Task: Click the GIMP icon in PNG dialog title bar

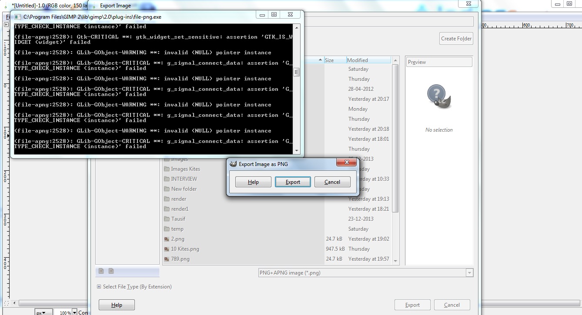Action: (233, 164)
